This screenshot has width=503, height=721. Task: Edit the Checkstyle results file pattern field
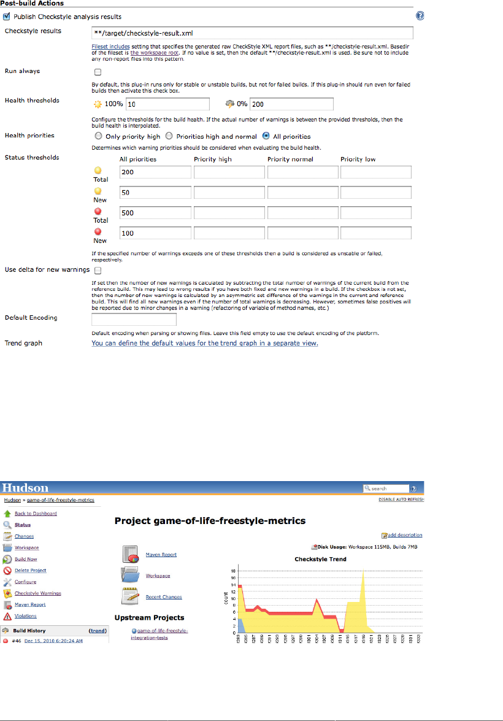(252, 33)
